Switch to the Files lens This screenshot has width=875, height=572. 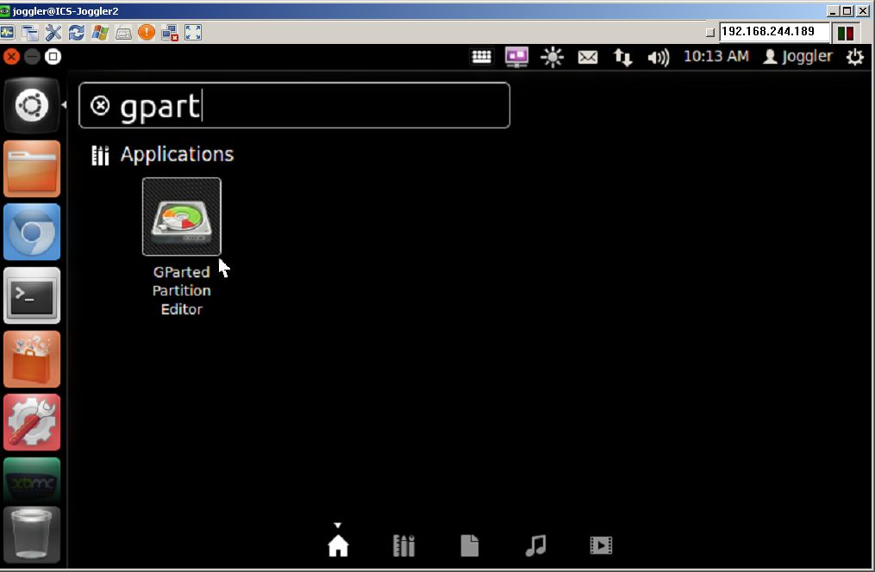[x=469, y=545]
